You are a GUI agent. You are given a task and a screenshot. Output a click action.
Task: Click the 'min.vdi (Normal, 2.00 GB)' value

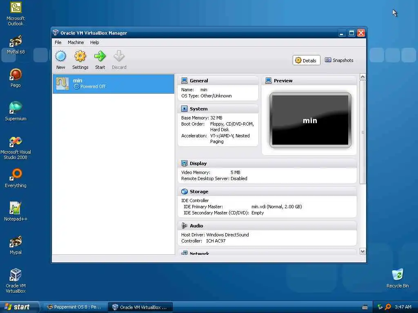(276, 207)
